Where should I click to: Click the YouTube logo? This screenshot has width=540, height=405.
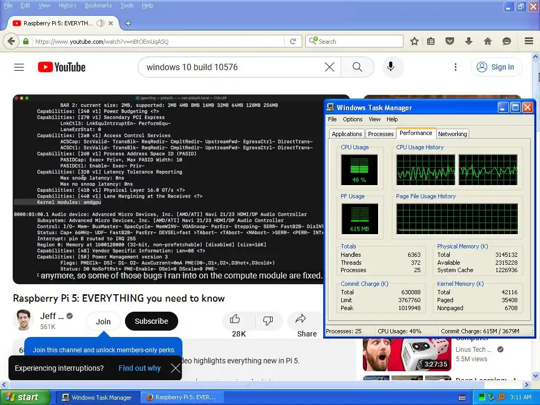(62, 67)
